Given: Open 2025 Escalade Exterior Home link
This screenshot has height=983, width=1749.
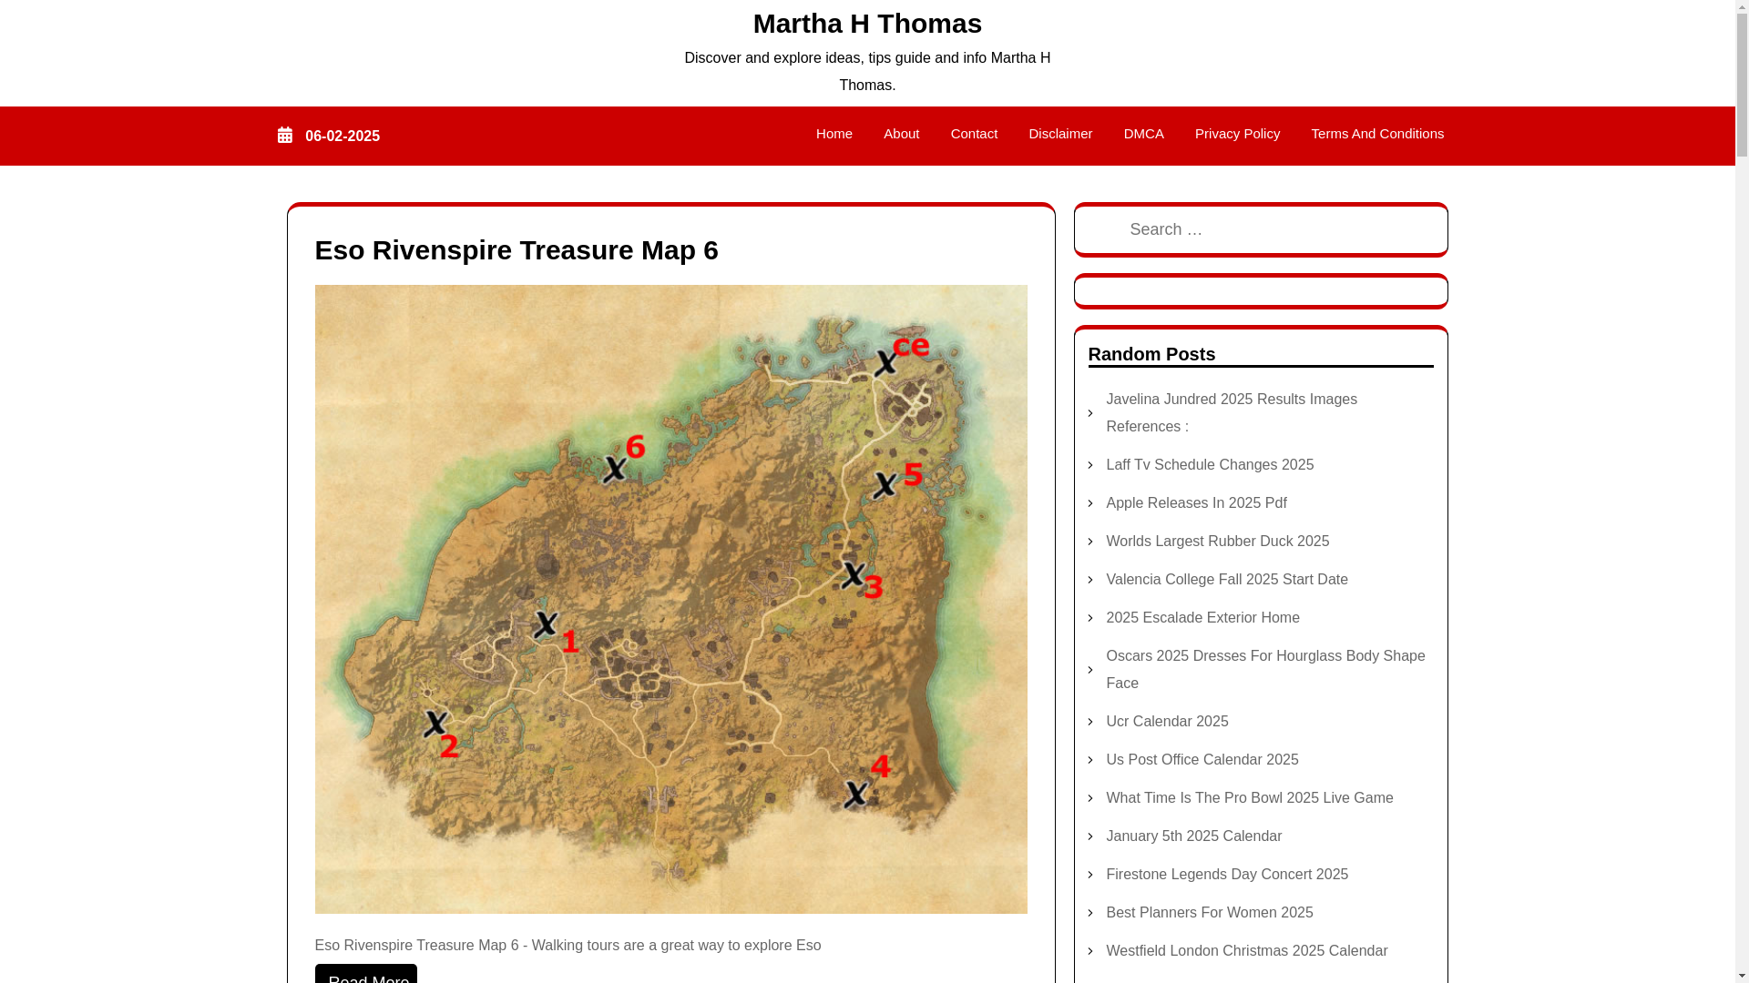Looking at the screenshot, I should (1202, 618).
